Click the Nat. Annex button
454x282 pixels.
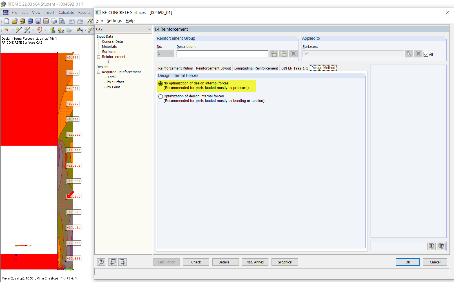(255, 262)
